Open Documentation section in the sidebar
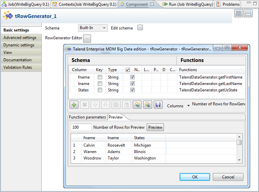The image size is (259, 192). click(x=21, y=60)
